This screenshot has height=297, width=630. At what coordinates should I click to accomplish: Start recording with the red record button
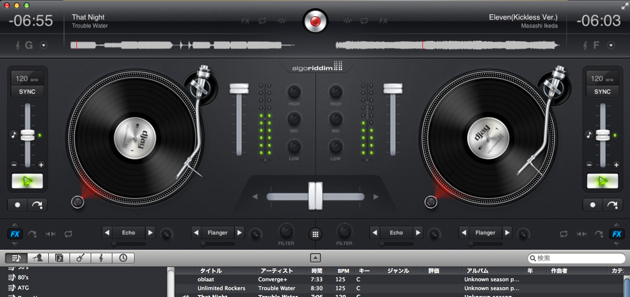(x=315, y=21)
